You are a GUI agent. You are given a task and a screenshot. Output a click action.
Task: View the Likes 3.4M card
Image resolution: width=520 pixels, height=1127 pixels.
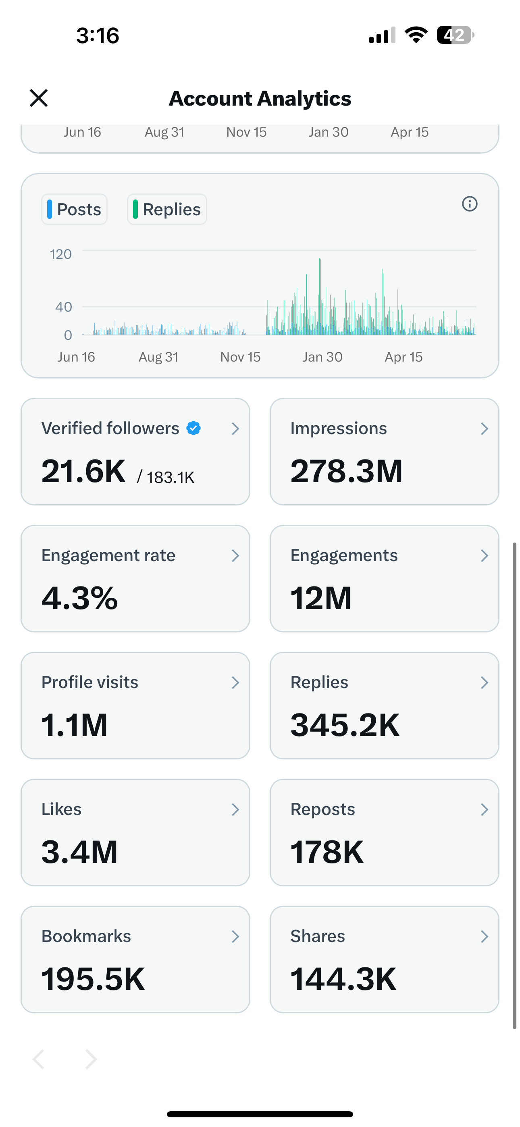pyautogui.click(x=135, y=832)
